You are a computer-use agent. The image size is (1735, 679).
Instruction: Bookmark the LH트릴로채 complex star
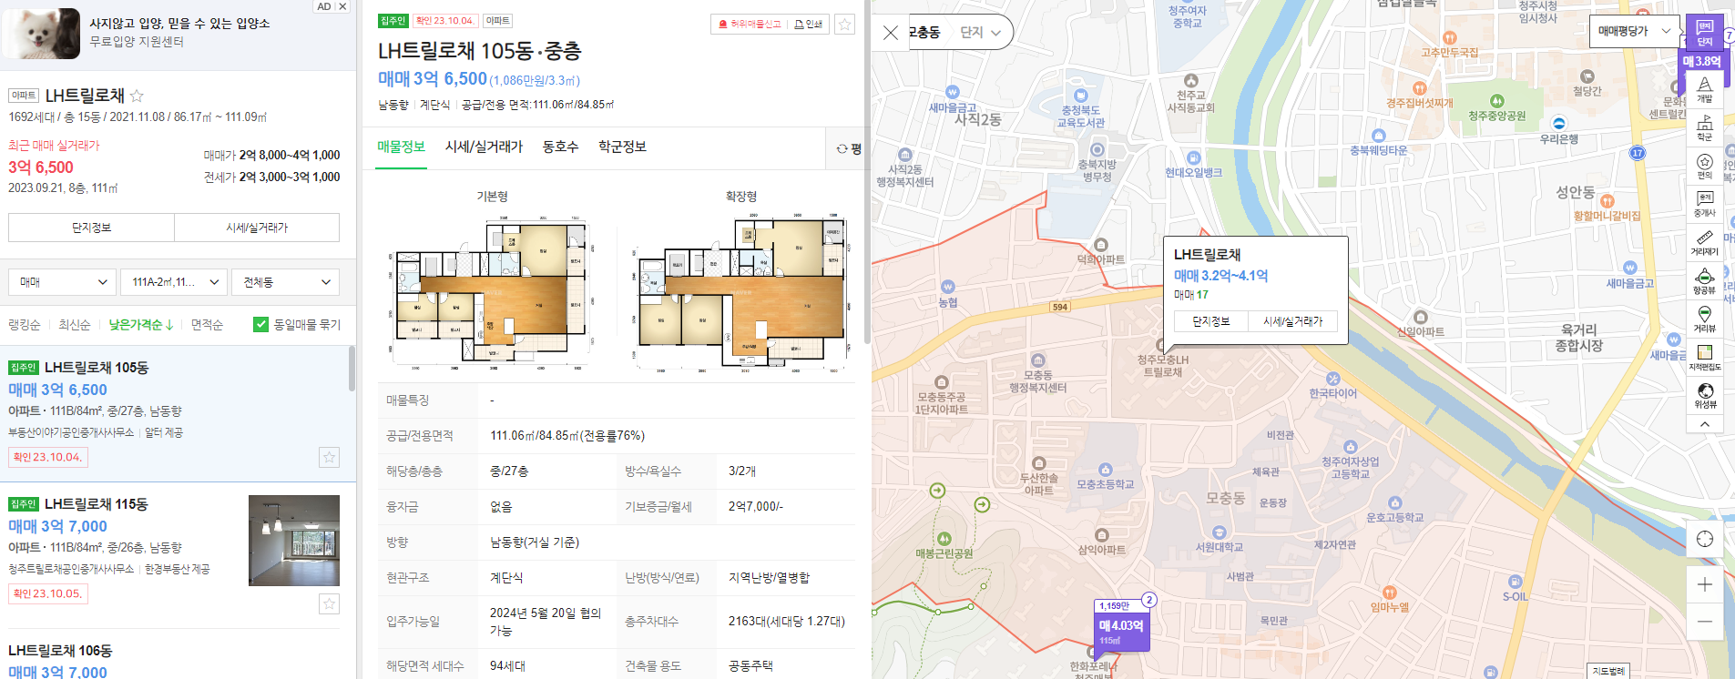[x=137, y=96]
